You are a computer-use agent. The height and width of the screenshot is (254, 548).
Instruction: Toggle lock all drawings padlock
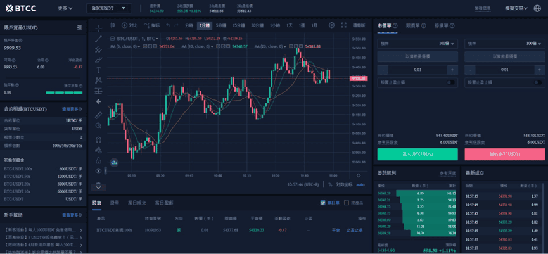pyautogui.click(x=99, y=160)
